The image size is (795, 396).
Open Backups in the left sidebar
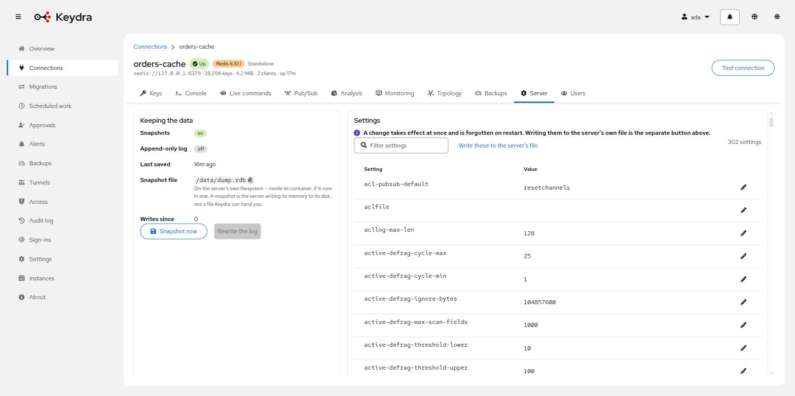point(63,163)
